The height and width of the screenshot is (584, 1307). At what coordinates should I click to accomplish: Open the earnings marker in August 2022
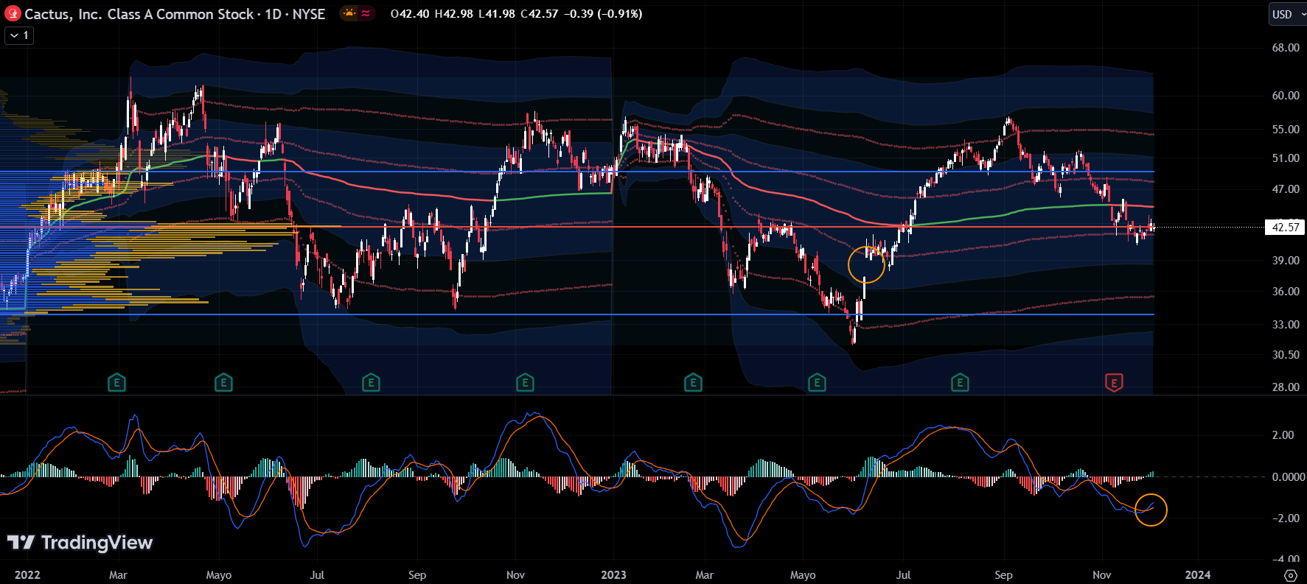tap(371, 383)
